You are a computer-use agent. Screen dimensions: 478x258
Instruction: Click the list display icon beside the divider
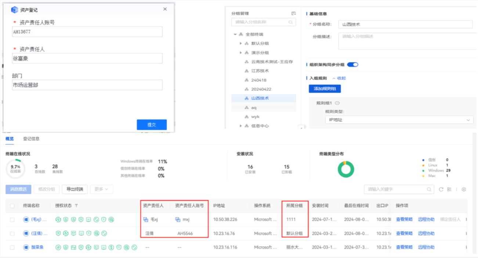pos(449,189)
